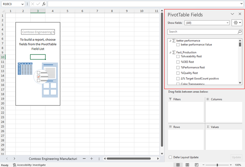
Task: Close the PivotTable Fields pane
Action: 240,14
